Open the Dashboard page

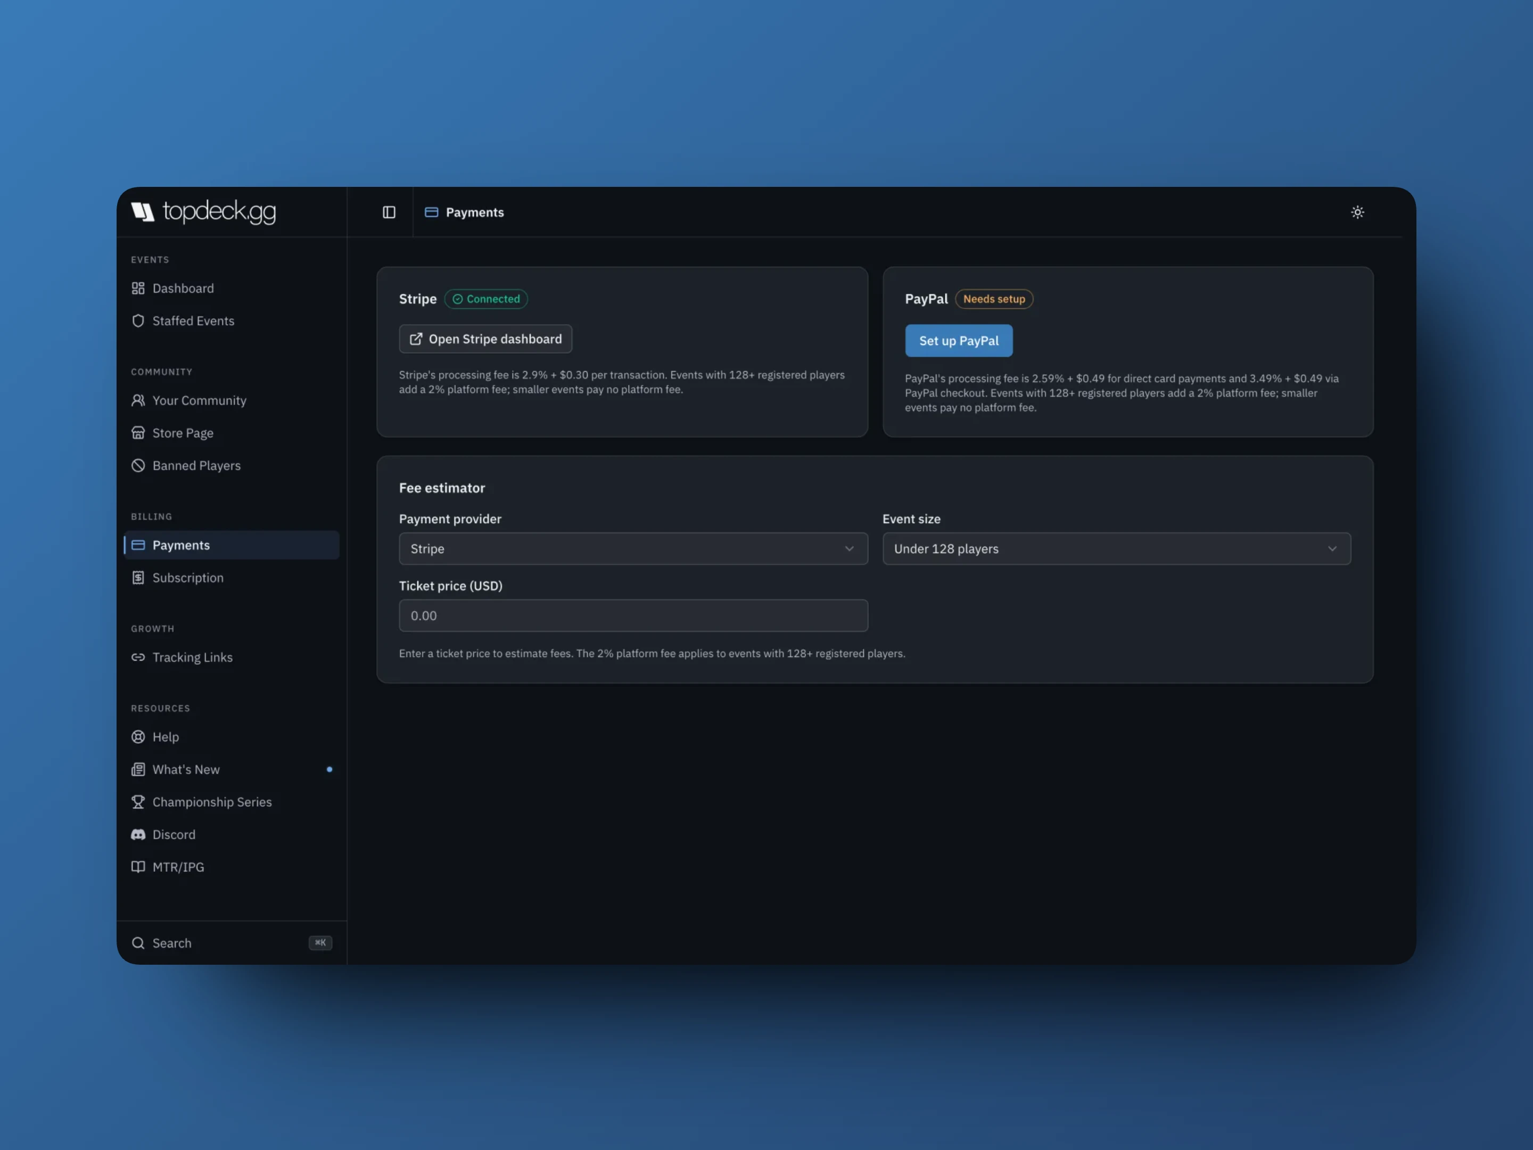pyautogui.click(x=232, y=289)
